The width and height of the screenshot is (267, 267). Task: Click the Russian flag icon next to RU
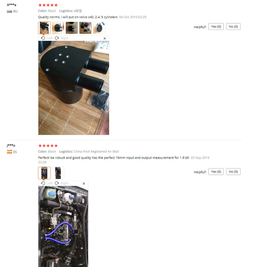[9, 11]
